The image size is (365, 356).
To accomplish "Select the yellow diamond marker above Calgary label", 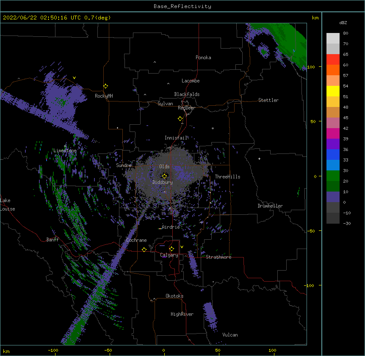I will (171, 249).
